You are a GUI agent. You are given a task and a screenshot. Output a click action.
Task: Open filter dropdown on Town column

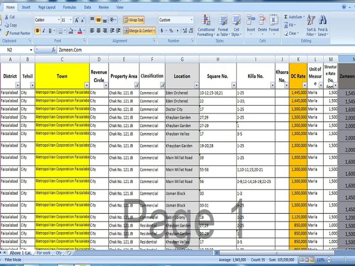87,85
